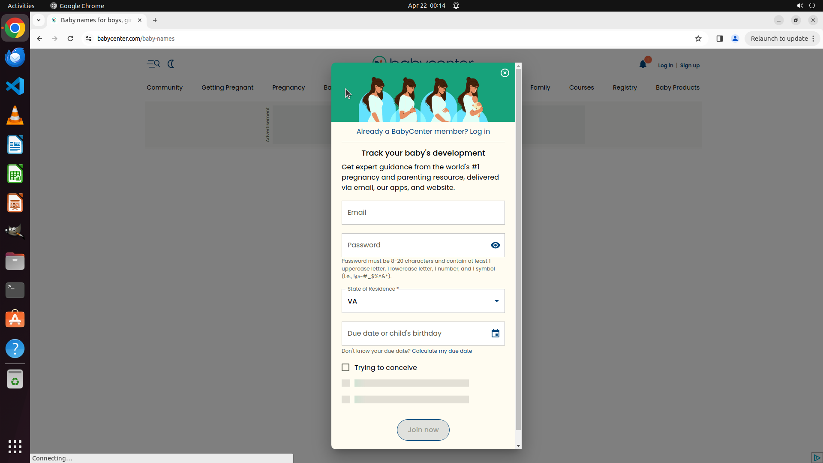This screenshot has height=463, width=823.
Task: Open the Community menu
Action: point(165,87)
